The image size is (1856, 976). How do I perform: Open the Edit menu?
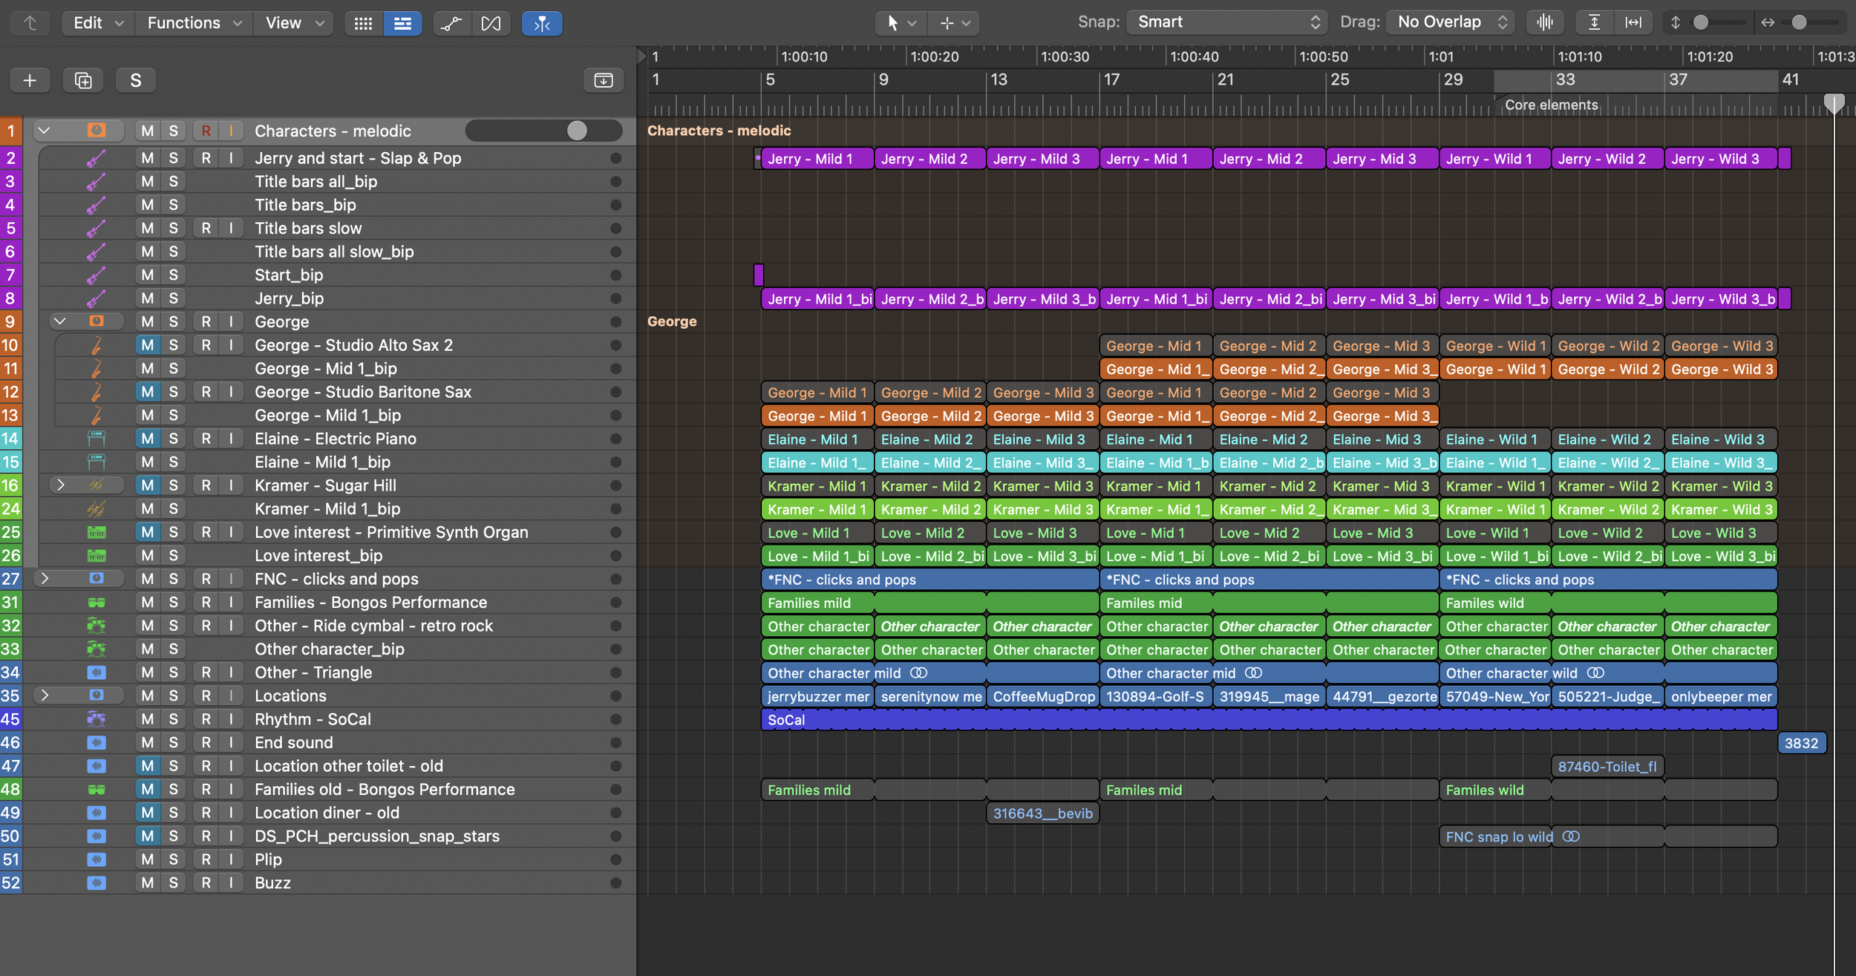click(98, 23)
